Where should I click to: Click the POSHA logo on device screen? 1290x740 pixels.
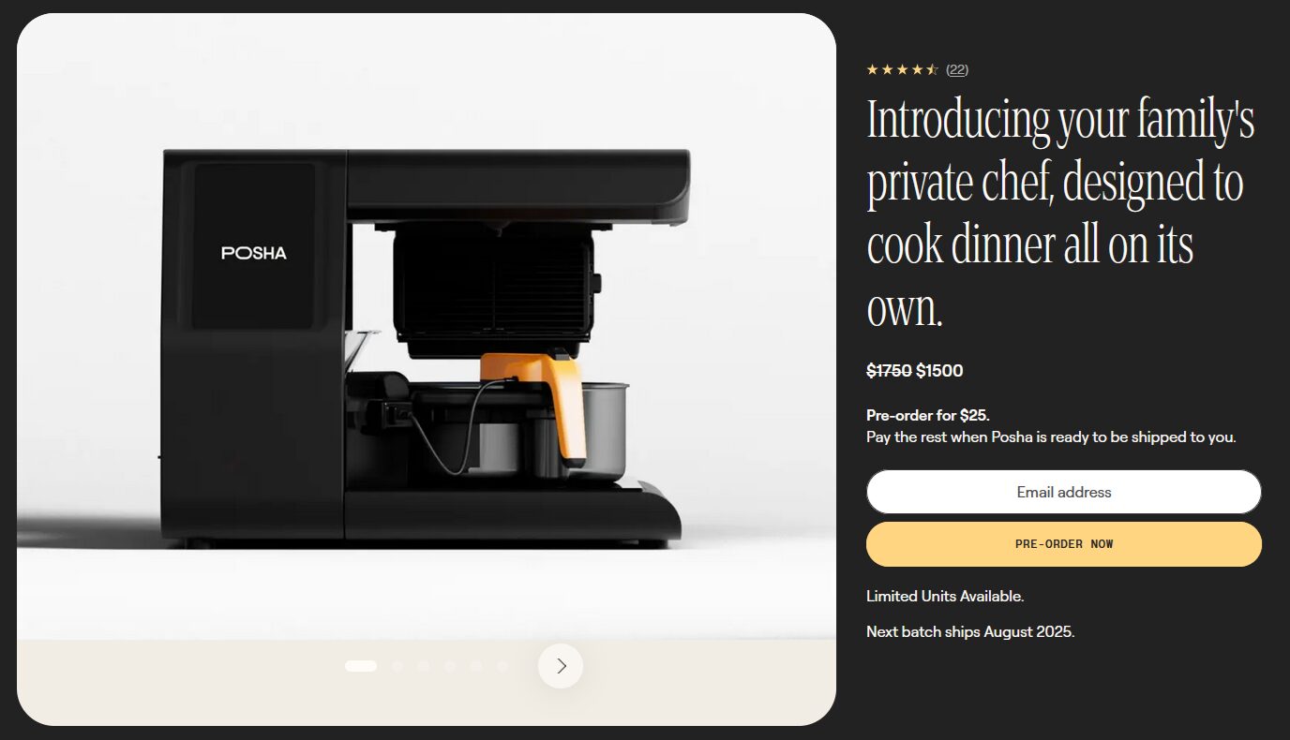click(254, 253)
